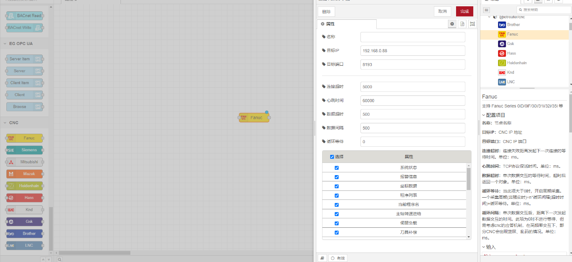
Task: Select Heidenhain in the help tree
Action: click(516, 63)
